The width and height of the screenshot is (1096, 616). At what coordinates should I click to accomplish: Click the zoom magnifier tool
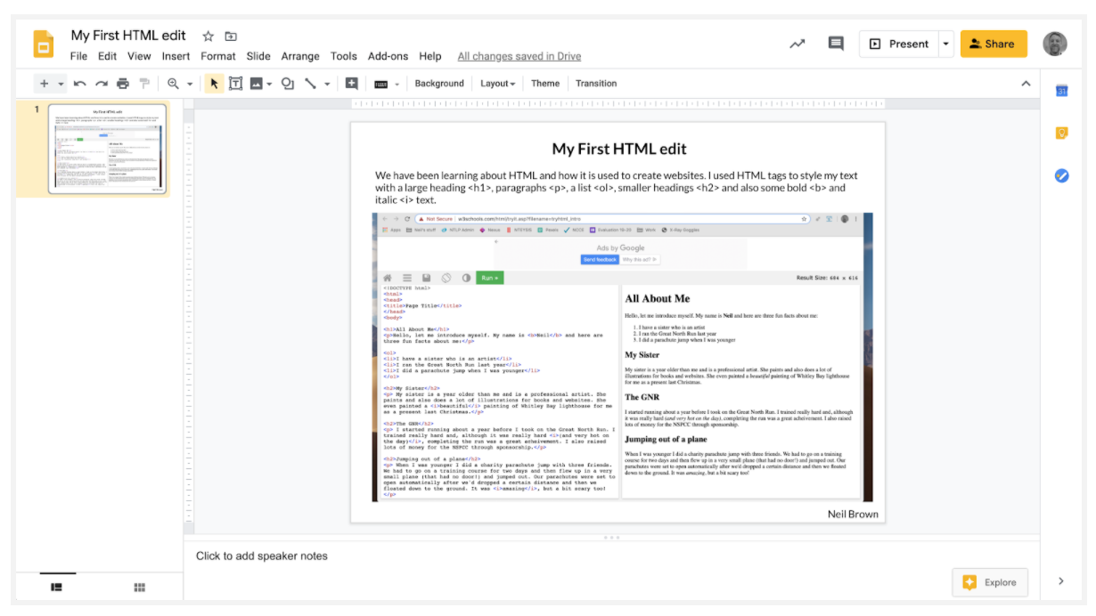(174, 84)
